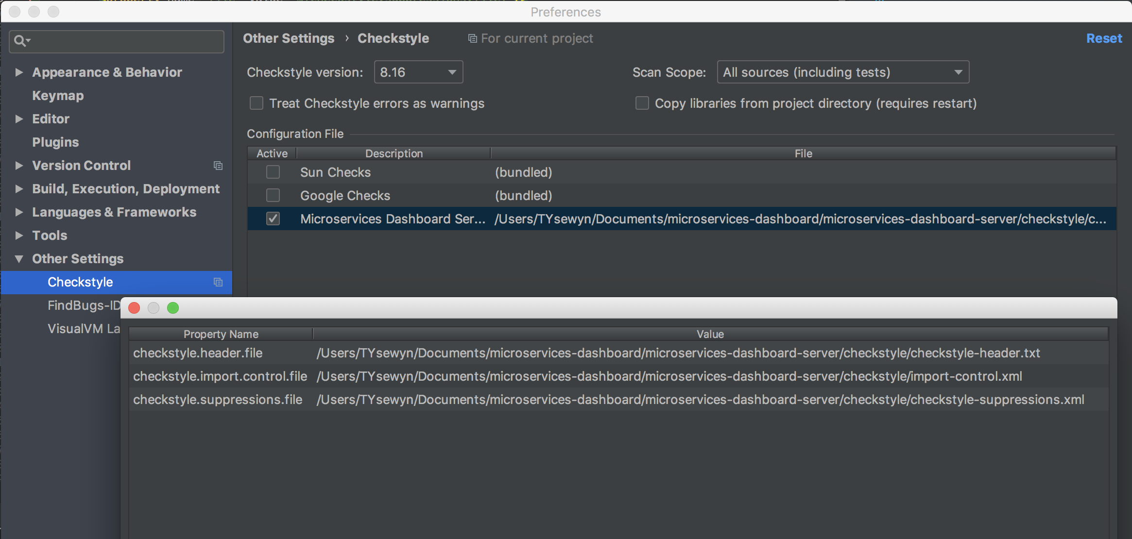Click the preferences search input field
Image resolution: width=1132 pixels, height=539 pixels.
click(126, 41)
